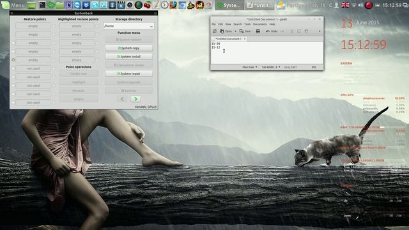Click the Paste icon in gedit toolbar
Image resolution: width=409 pixels, height=230 pixels.
pos(307,31)
